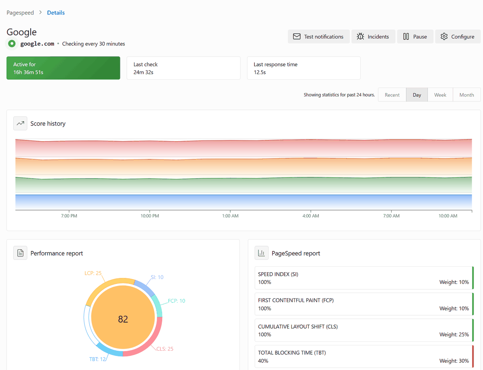Click the pause bars icon
This screenshot has height=370, width=483.
[406, 37]
